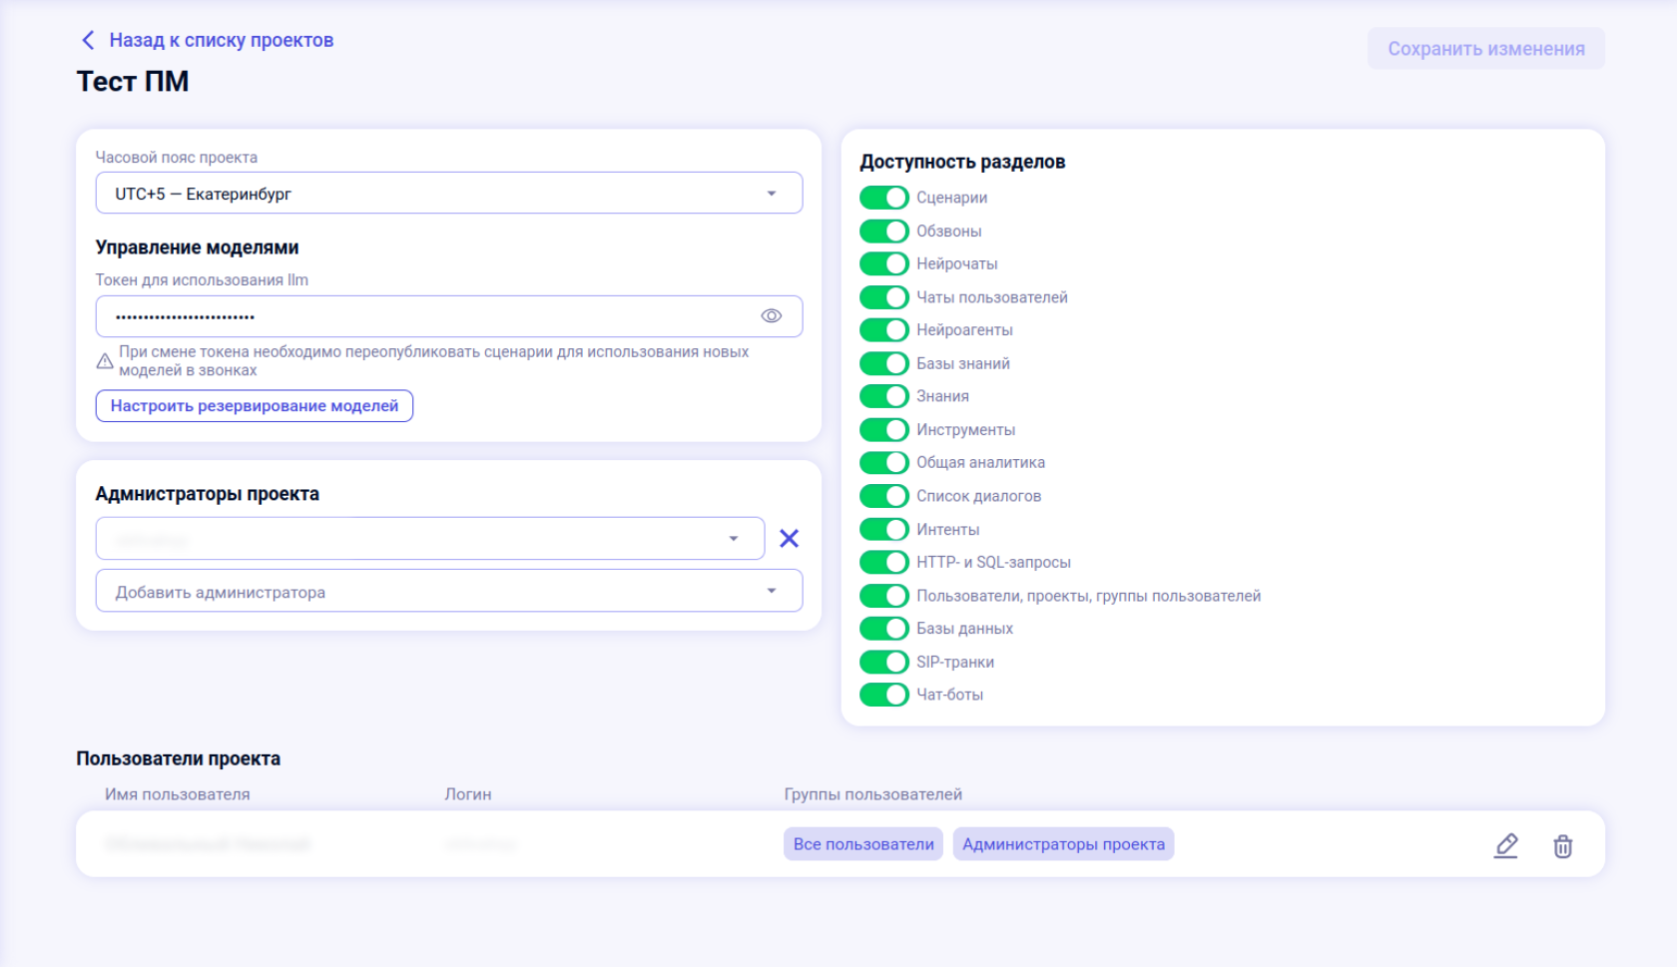
Task: Delete the project user with trash icon
Action: coord(1563,846)
